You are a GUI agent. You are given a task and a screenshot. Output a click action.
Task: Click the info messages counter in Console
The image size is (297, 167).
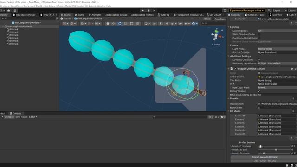coord(211,117)
